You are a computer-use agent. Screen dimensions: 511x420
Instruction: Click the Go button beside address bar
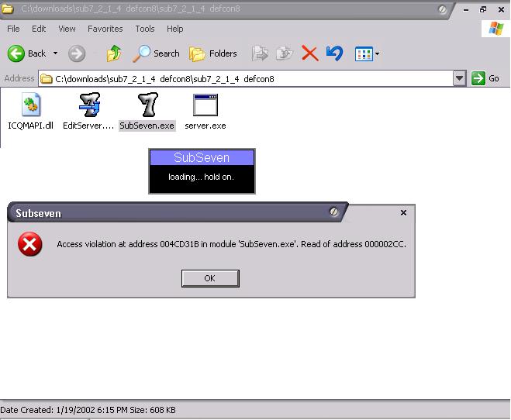[486, 78]
